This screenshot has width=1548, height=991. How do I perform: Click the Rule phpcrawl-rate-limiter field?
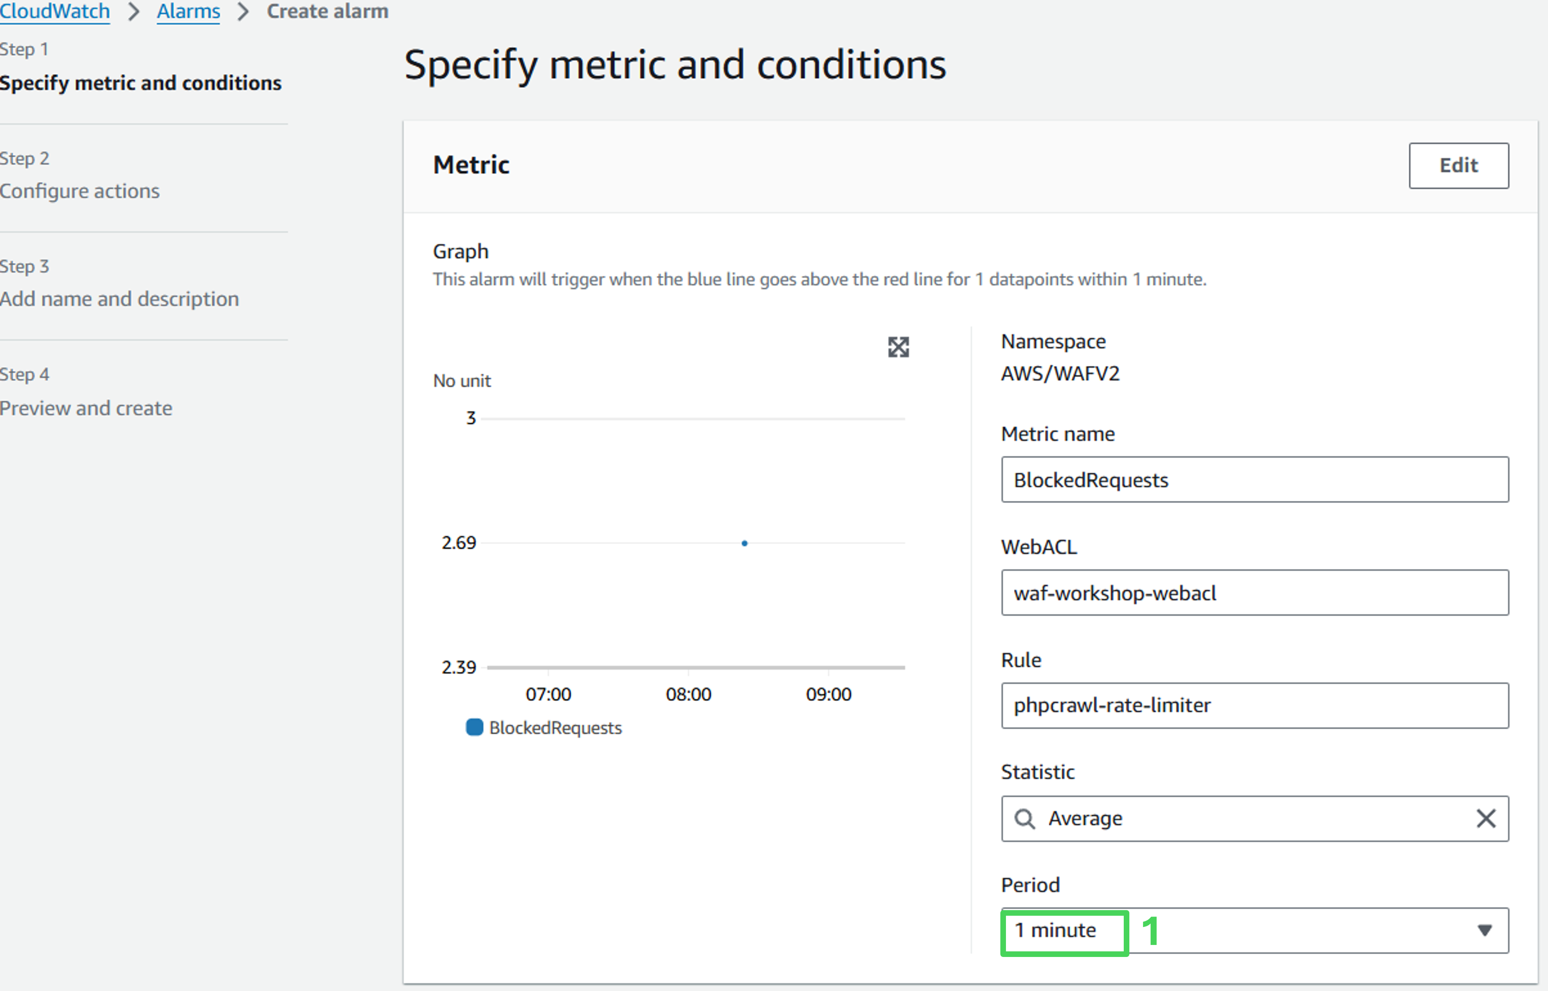(1254, 705)
